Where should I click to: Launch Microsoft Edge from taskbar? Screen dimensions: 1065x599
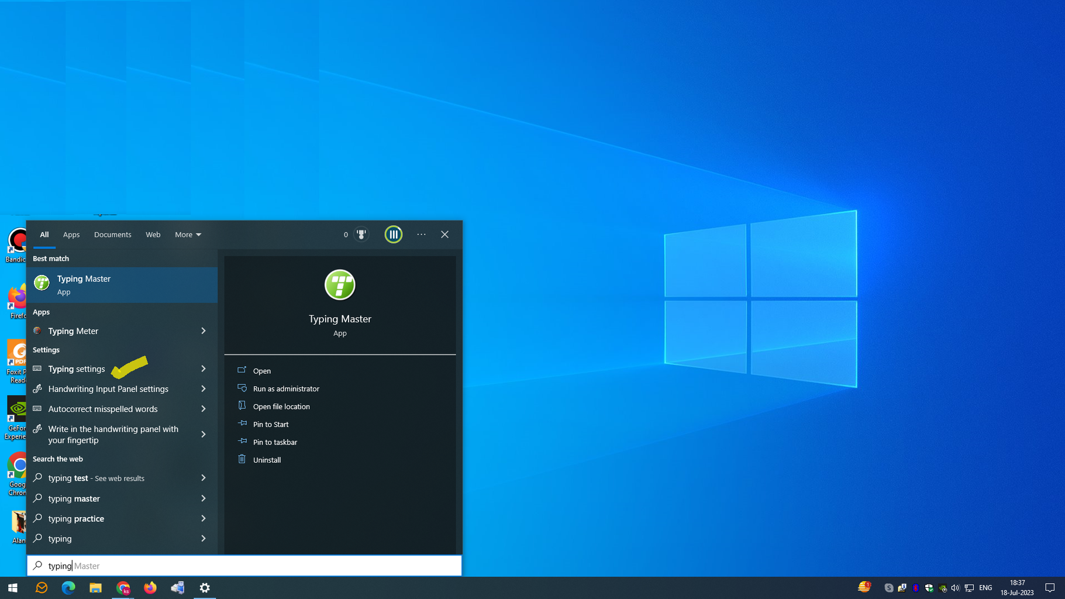click(x=68, y=588)
